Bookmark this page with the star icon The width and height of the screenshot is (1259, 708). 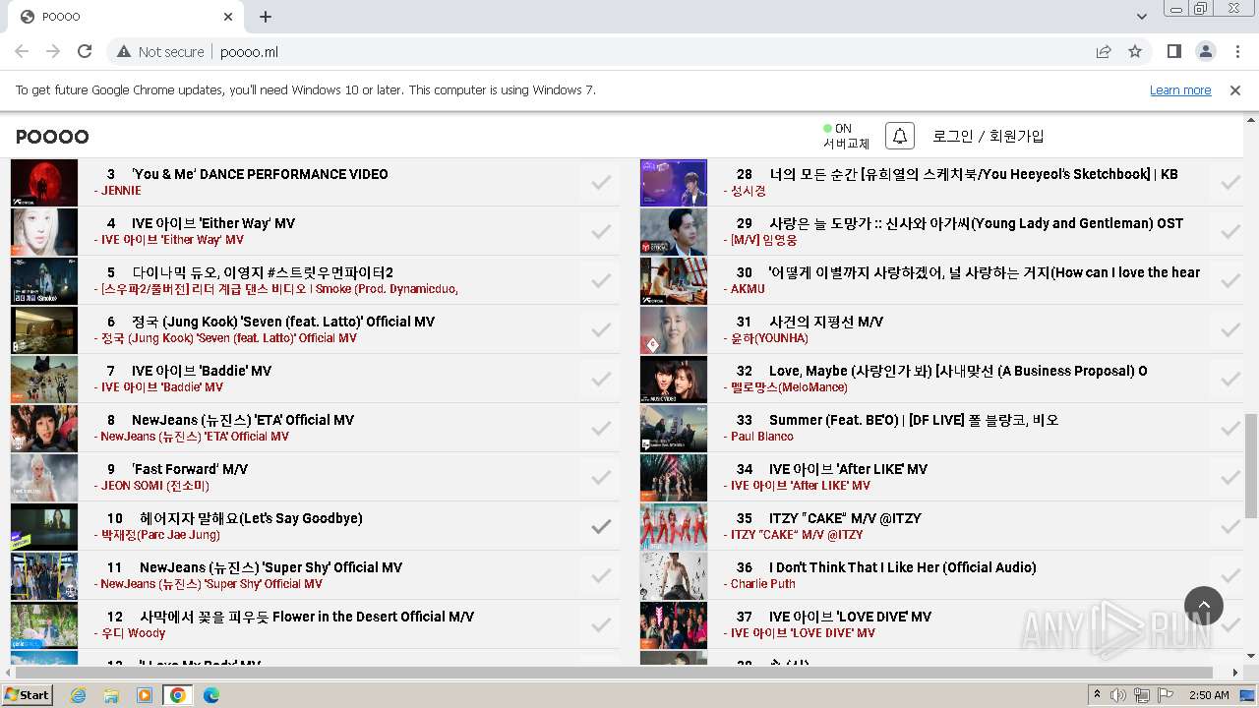pyautogui.click(x=1135, y=51)
